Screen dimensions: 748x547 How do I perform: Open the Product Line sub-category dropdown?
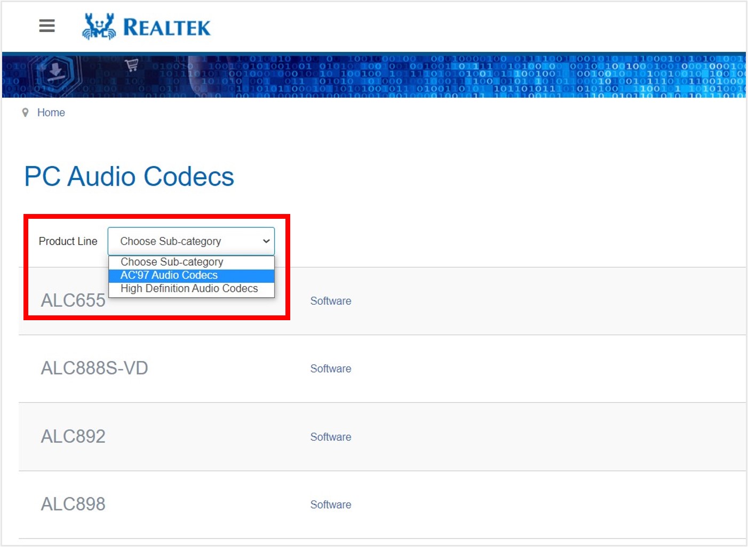[191, 241]
